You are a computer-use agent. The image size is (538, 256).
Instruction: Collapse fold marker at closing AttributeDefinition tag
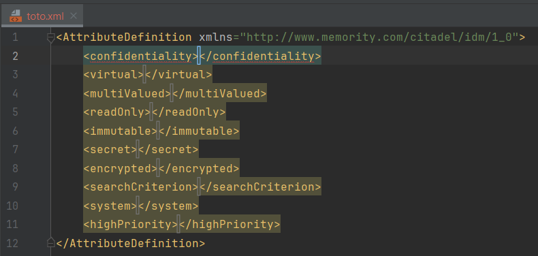tap(51, 242)
